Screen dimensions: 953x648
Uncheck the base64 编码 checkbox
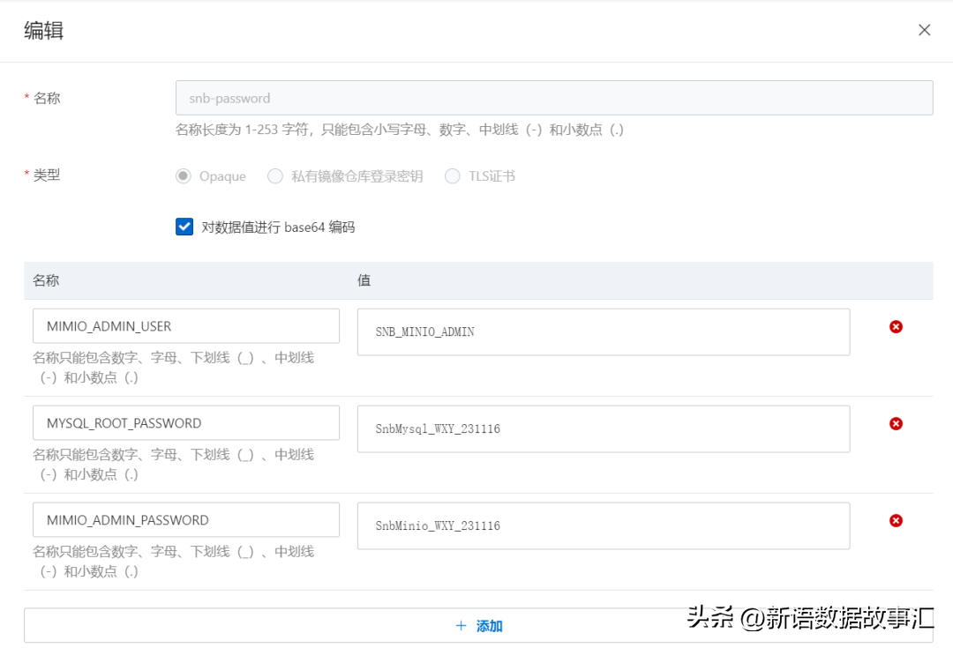coord(184,227)
